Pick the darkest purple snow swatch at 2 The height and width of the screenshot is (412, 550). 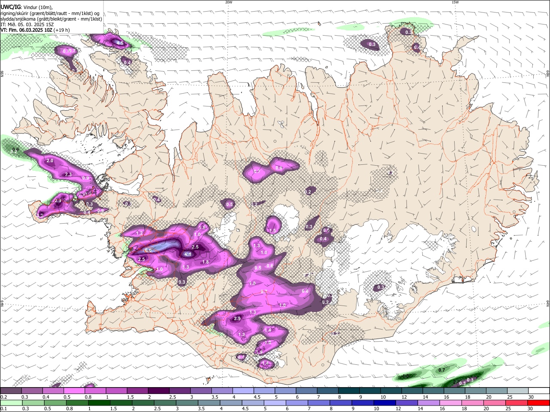tap(158, 391)
